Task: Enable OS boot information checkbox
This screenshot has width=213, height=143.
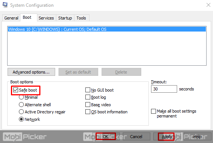Action: click(88, 112)
